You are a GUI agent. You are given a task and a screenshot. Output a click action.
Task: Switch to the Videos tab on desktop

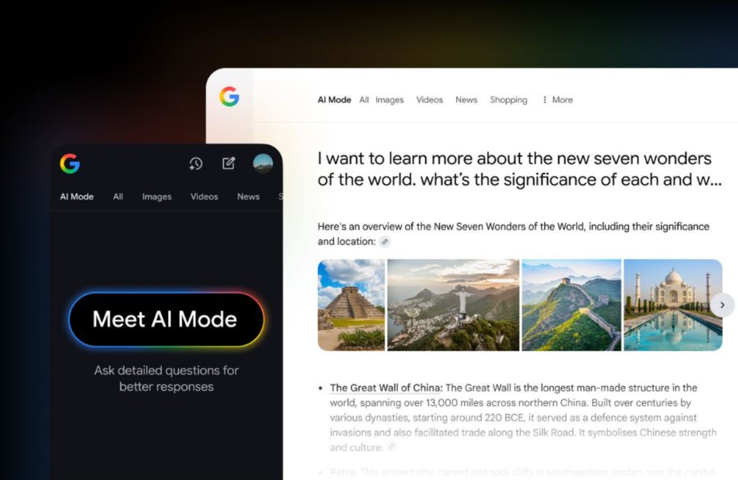coord(429,100)
